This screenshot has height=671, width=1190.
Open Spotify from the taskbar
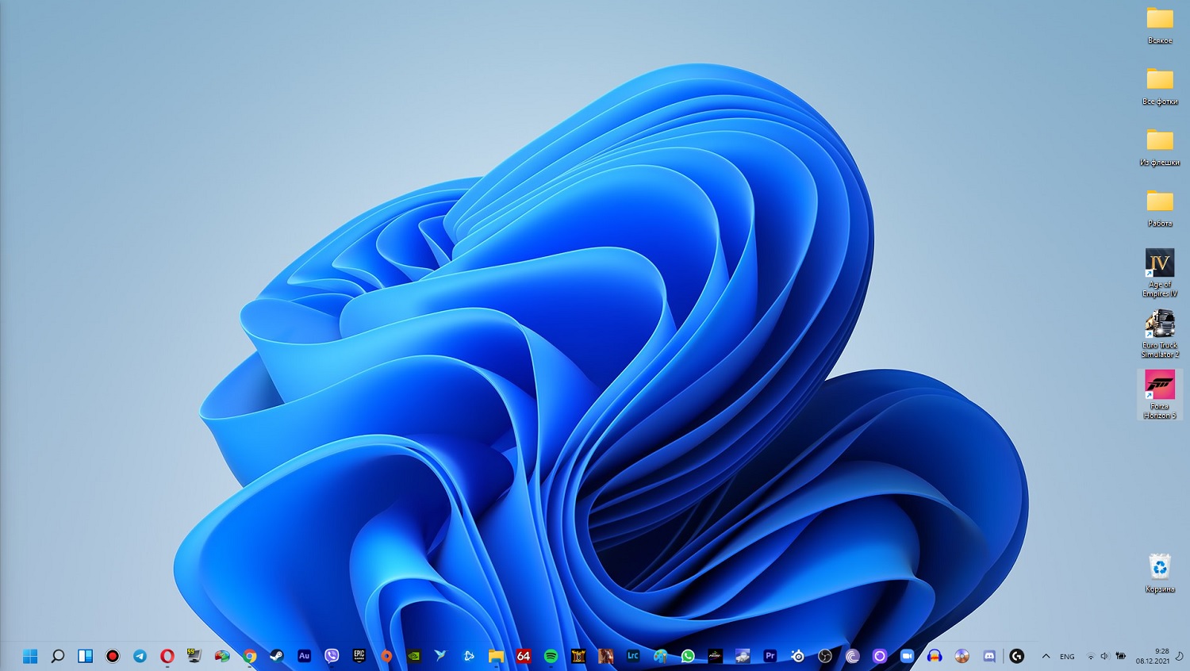(551, 656)
